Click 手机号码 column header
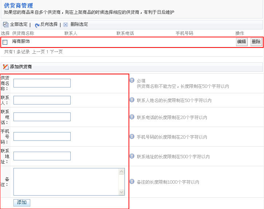Viewport: 264px width, 209px height. coord(184,33)
